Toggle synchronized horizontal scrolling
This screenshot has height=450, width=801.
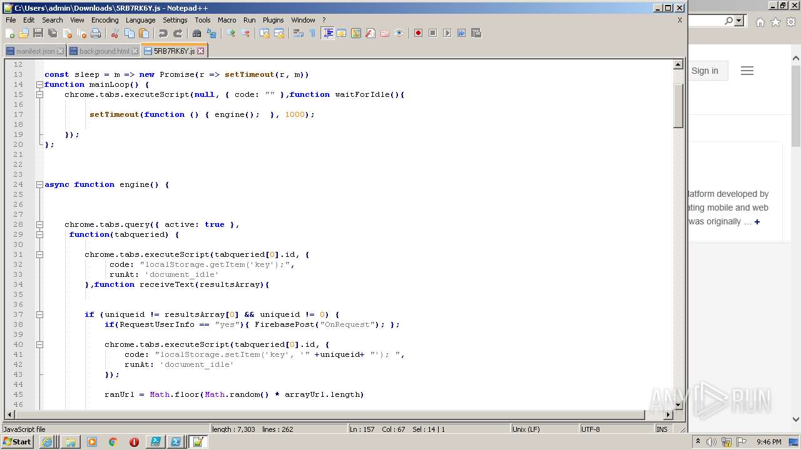pos(279,33)
